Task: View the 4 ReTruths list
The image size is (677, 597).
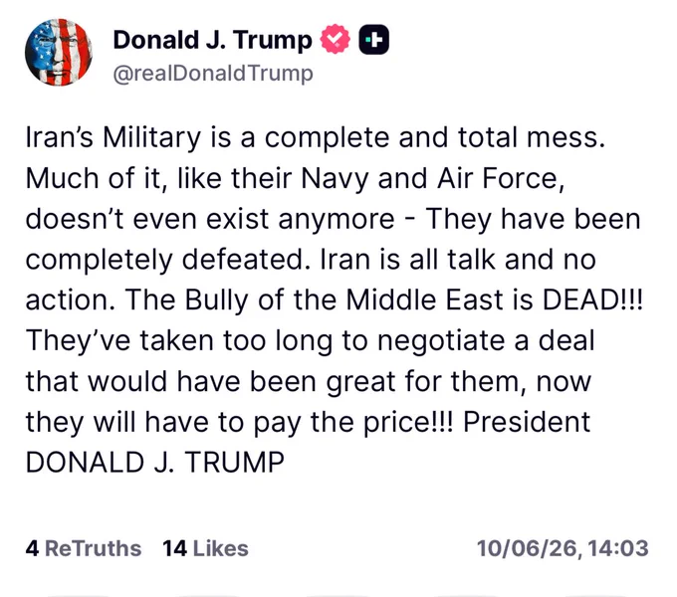Action: click(84, 548)
